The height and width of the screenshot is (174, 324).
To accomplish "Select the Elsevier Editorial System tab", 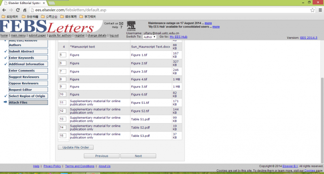I will (24, 3).
